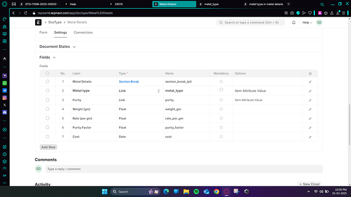The height and width of the screenshot is (197, 351).
Task: Expand the Document States section
Action: (x=57, y=47)
